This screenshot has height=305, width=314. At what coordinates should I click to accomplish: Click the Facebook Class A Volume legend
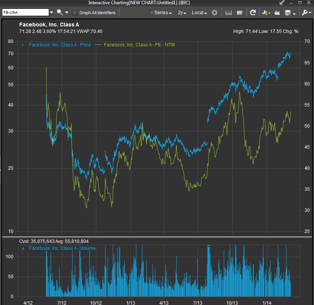point(62,248)
